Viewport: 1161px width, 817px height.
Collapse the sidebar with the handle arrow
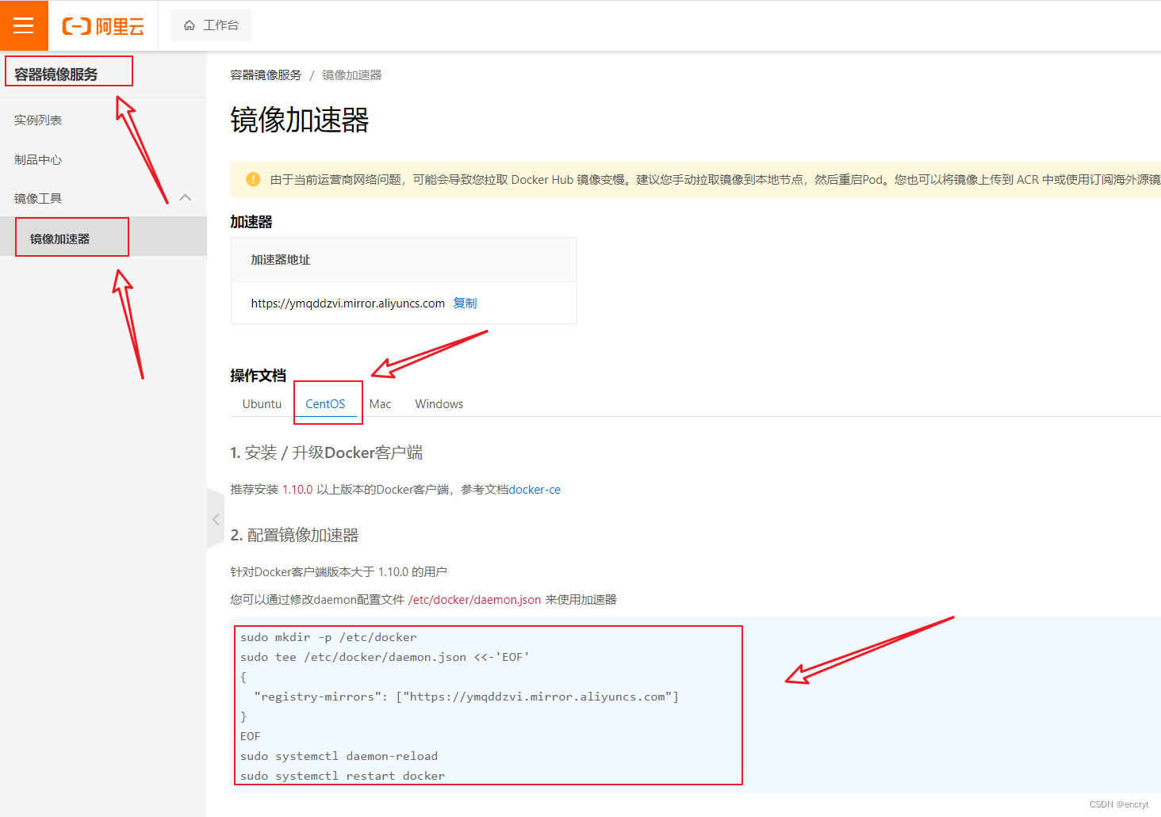[216, 519]
